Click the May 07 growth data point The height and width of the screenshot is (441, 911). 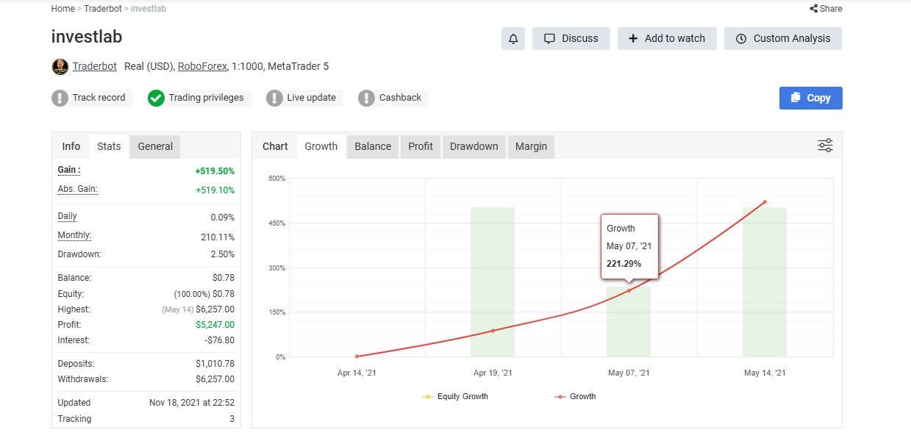[x=629, y=291]
